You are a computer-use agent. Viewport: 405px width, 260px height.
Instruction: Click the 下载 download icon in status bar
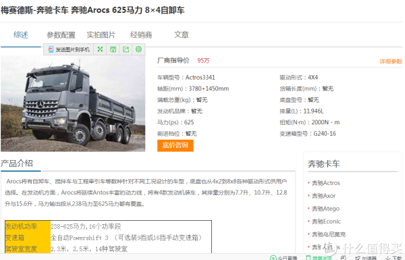click(x=387, y=258)
